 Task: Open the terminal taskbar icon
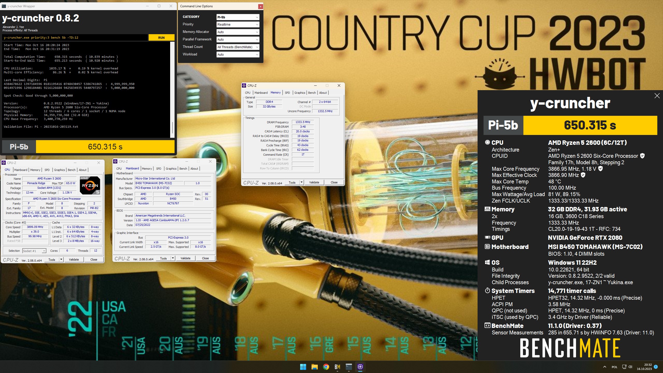click(349, 367)
